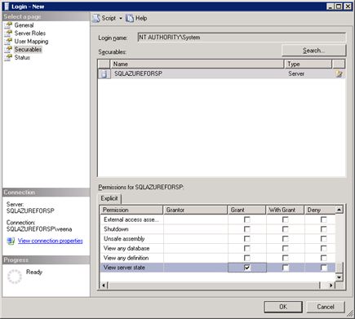The width and height of the screenshot is (355, 319).
Task: Select the SQLAZUREFORSP securable row
Action: point(221,73)
